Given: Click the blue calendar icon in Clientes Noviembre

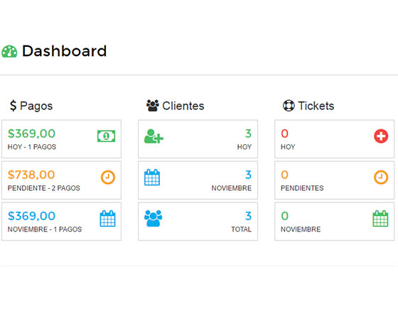Looking at the screenshot, I should 152,178.
